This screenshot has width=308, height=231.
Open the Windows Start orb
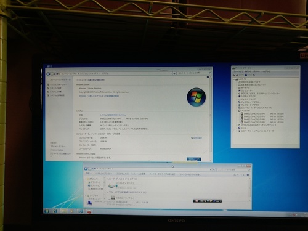click(47, 211)
